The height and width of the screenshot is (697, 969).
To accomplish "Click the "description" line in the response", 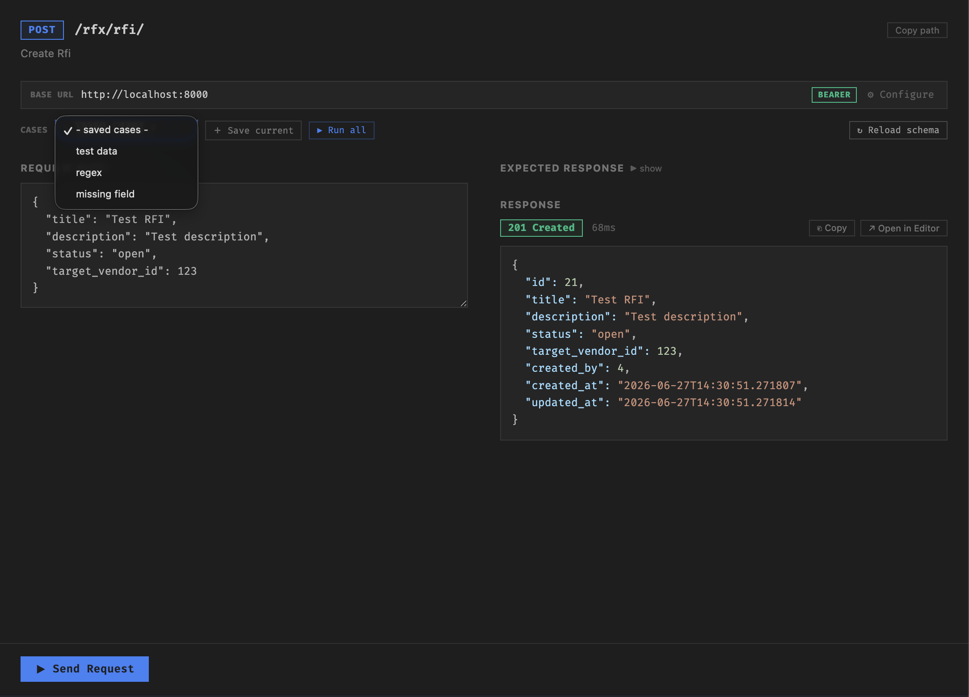I will pos(637,317).
